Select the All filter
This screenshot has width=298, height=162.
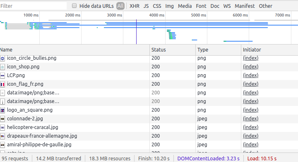120,6
